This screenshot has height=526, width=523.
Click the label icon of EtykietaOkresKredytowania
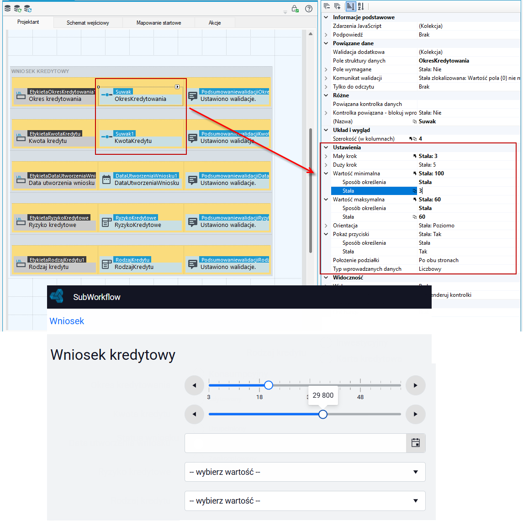click(x=21, y=95)
